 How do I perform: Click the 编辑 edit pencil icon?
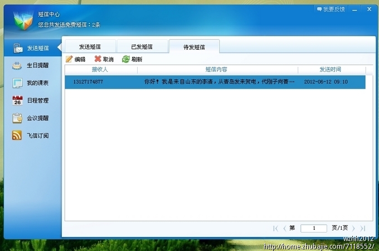tap(69, 59)
